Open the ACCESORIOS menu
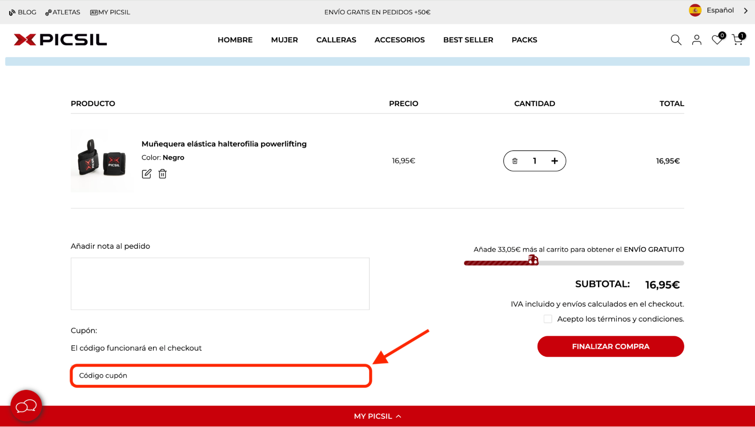 coord(400,40)
